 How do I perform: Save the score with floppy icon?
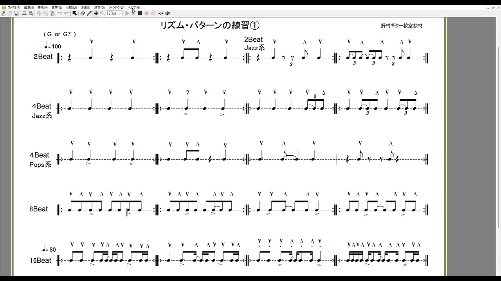(x=16, y=13)
